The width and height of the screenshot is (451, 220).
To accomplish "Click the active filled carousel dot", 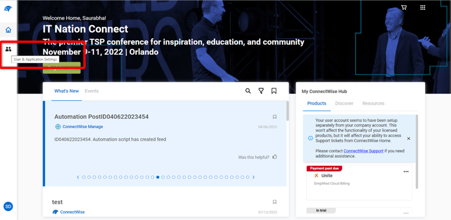I will click(x=158, y=178).
